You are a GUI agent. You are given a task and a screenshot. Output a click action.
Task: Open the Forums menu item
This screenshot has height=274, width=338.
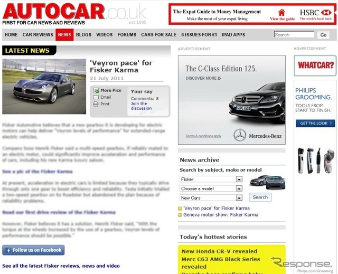coord(127,35)
